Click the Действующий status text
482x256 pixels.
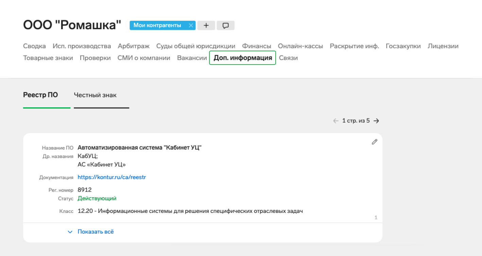point(97,198)
